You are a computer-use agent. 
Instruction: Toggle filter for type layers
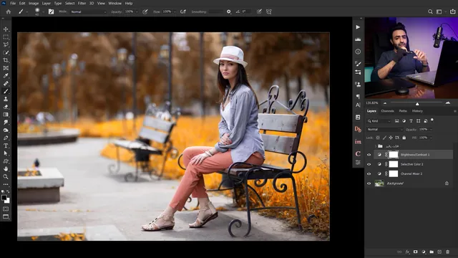click(x=411, y=121)
